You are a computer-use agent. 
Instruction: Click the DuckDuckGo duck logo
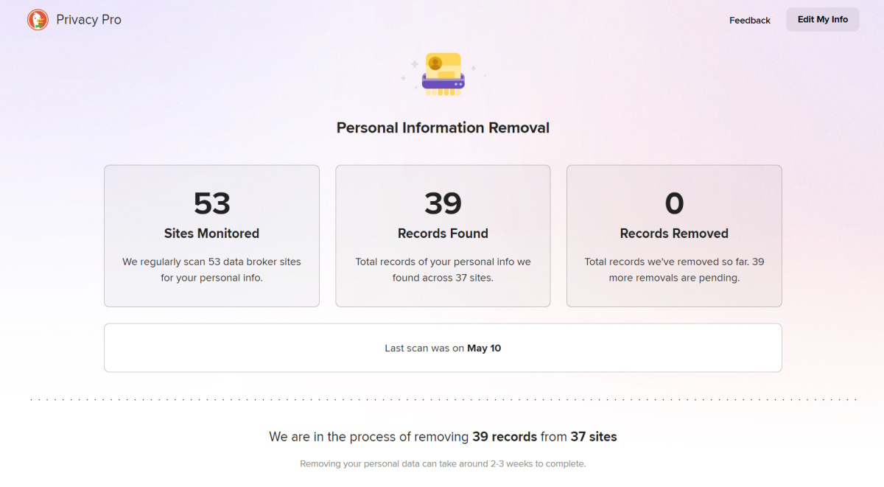click(x=38, y=20)
